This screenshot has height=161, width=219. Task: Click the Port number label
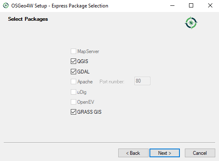point(112,82)
